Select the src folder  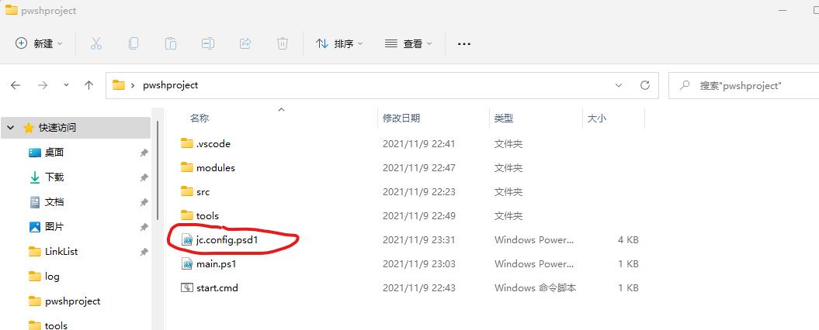(x=203, y=192)
